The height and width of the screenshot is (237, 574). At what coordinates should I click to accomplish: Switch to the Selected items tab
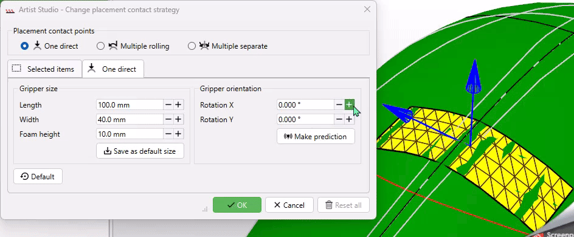(44, 69)
